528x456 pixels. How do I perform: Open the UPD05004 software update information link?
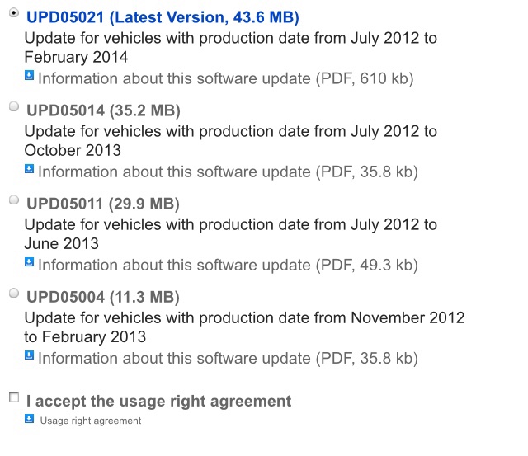point(228,358)
